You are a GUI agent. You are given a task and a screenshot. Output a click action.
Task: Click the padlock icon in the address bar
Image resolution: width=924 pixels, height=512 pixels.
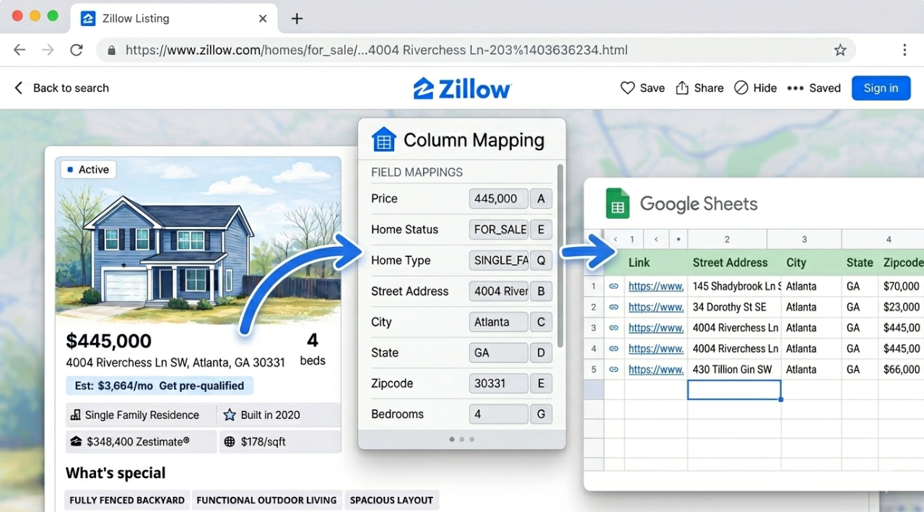[x=110, y=51]
